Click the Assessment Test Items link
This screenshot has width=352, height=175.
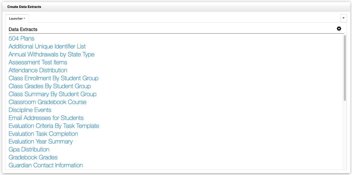[x=38, y=62]
